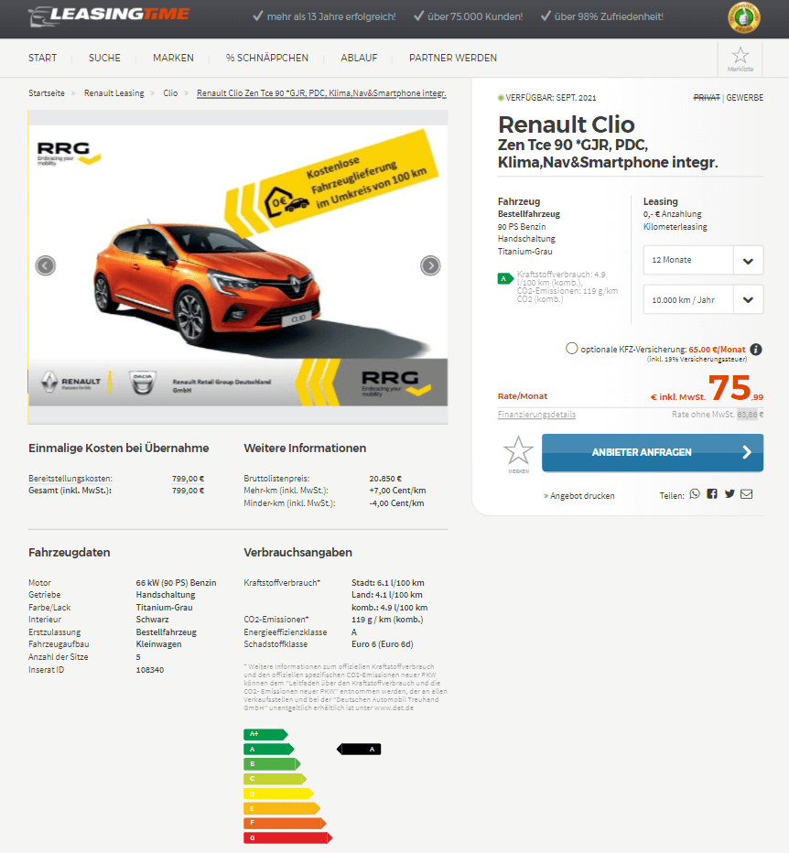The width and height of the screenshot is (789, 853).
Task: Open the PARTNER WERDEN menu item
Action: (453, 58)
